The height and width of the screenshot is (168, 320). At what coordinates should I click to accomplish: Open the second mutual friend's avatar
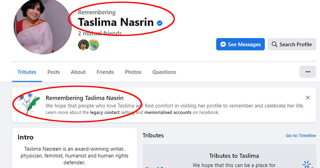coord(94,45)
